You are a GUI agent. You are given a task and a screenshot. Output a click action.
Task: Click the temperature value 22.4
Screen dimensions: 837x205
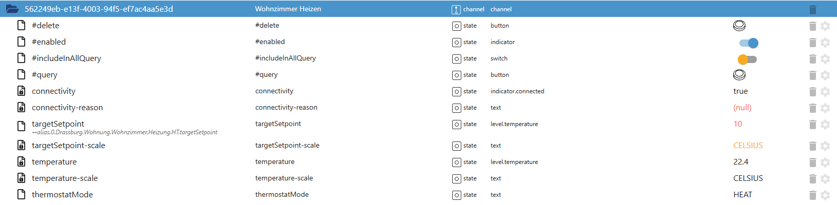pos(740,162)
